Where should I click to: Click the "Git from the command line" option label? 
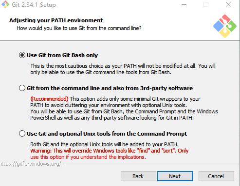click(x=110, y=88)
